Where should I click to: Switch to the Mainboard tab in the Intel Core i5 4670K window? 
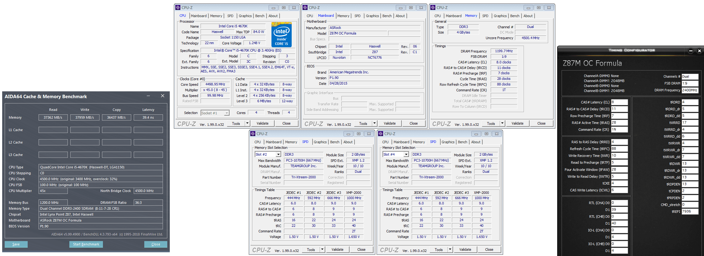tap(199, 16)
